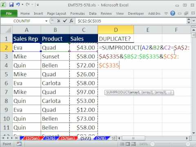Click horizontal scrollbar right arrow

(187, 138)
